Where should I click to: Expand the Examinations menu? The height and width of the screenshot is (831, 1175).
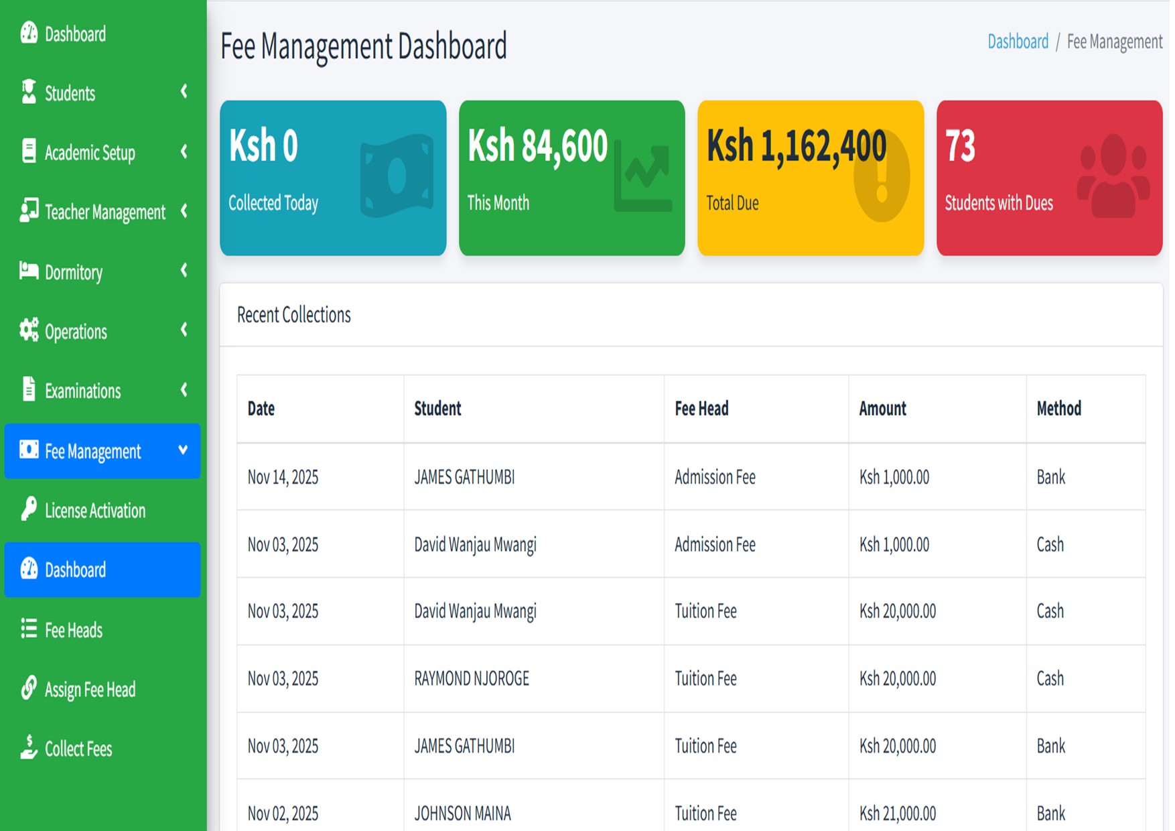184,390
